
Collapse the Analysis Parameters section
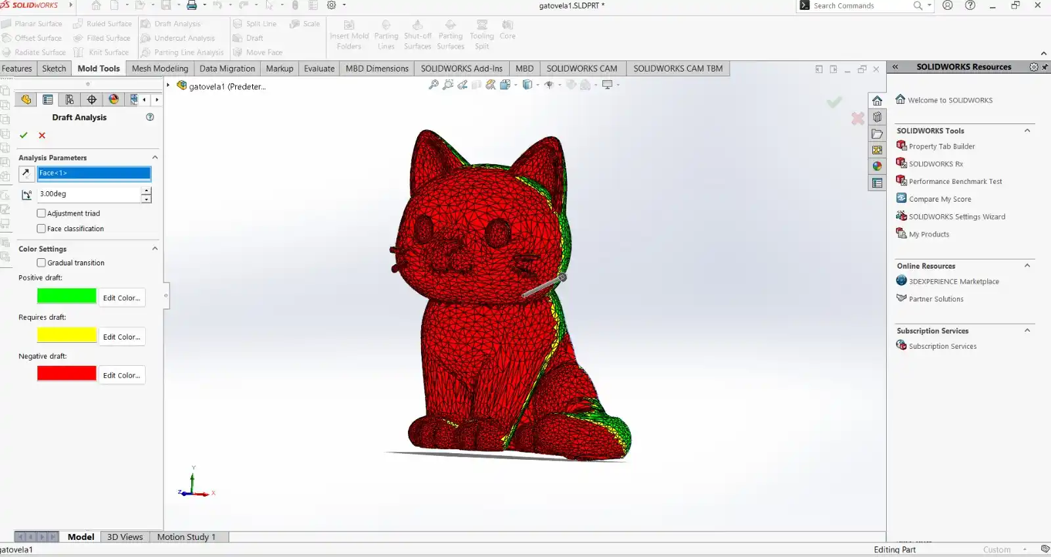155,158
